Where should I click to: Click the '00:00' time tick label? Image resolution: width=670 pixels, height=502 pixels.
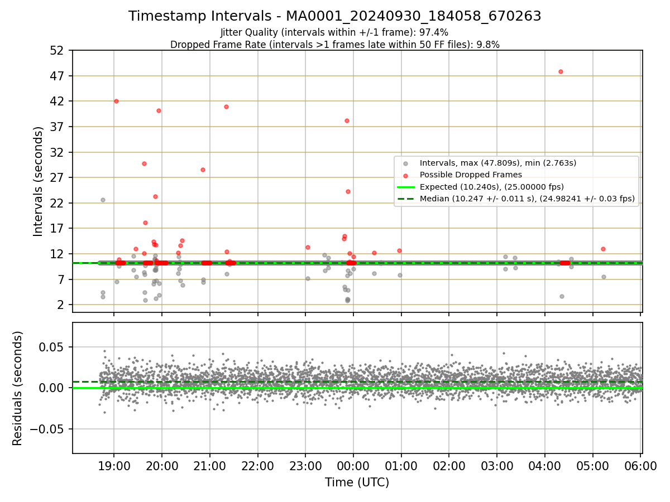tap(353, 466)
